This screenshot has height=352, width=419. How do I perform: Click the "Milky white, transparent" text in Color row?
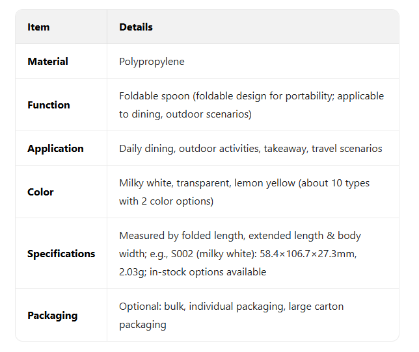pos(174,183)
